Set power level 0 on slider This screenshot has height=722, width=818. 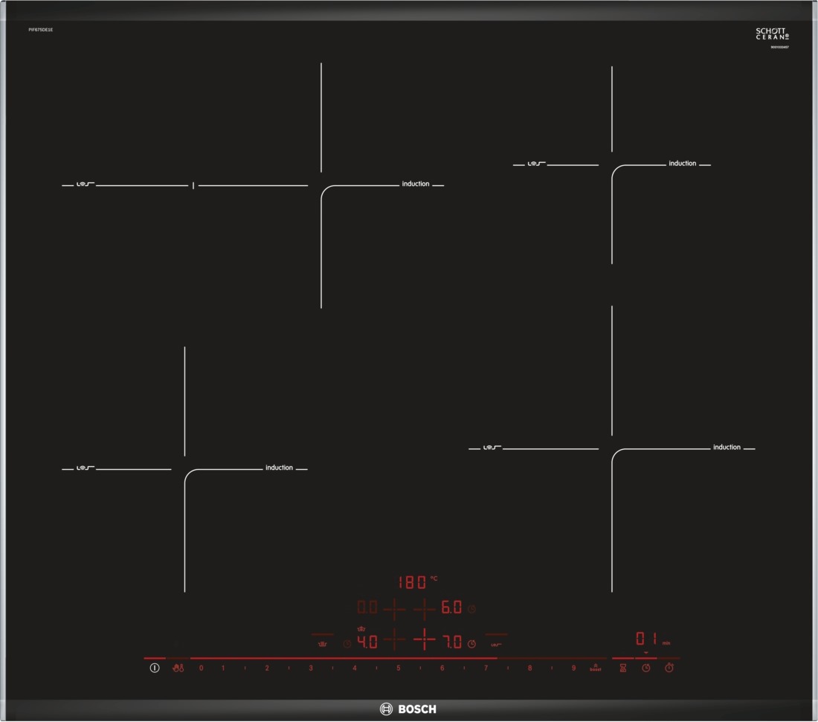pos(201,668)
